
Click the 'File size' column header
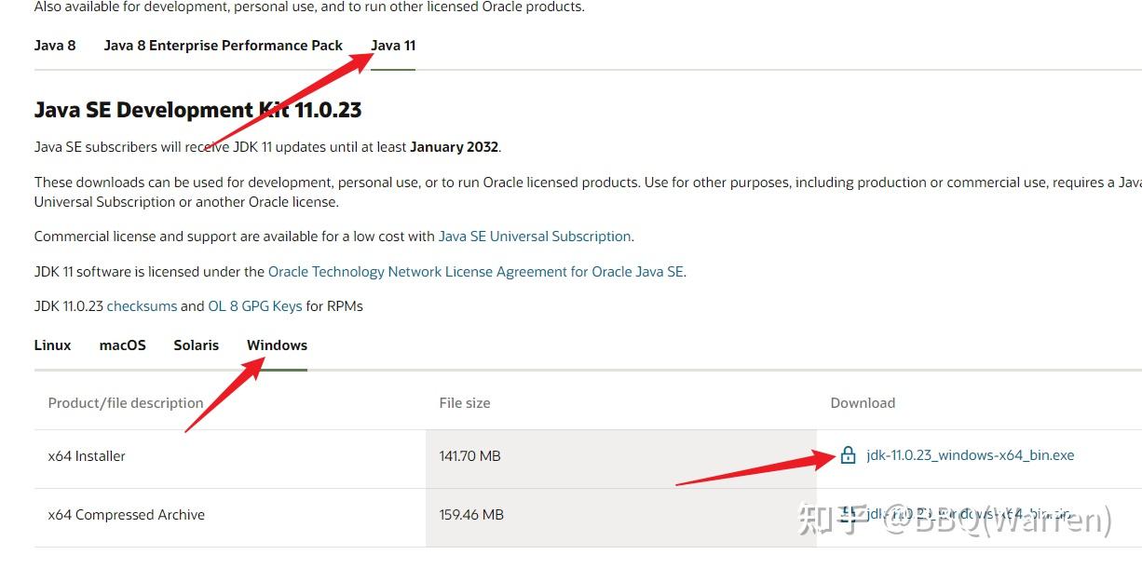point(465,403)
